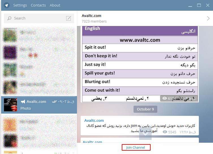Viewport: 213px width, 154px height.
Task: Jump to bottom with down arrow button
Action: (145, 133)
